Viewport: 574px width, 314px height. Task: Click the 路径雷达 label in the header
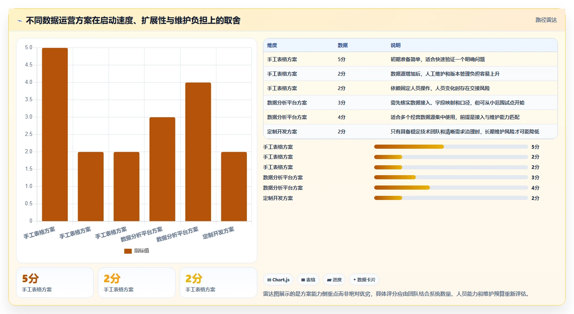[546, 20]
